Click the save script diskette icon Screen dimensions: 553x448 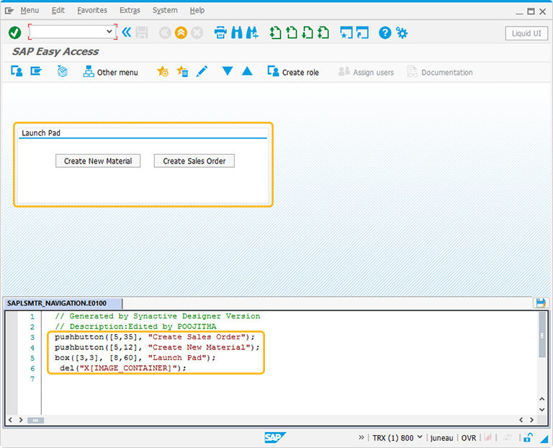(541, 303)
